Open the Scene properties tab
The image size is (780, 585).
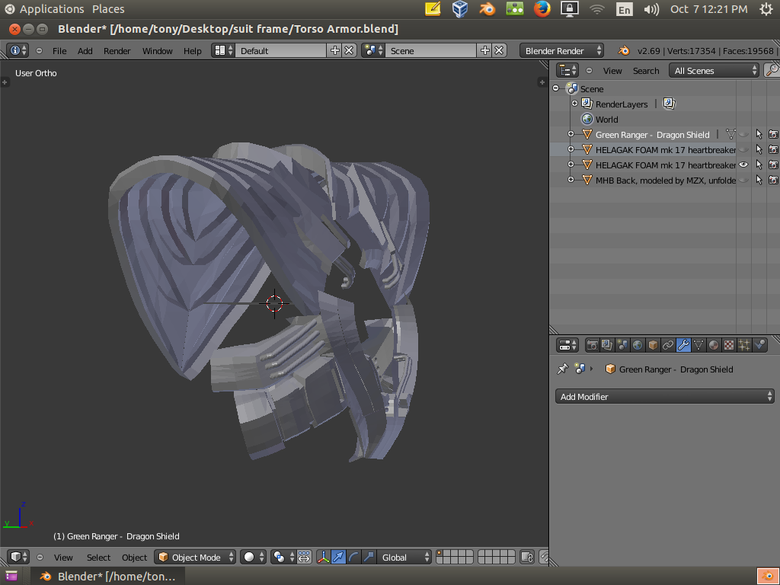[x=622, y=345]
